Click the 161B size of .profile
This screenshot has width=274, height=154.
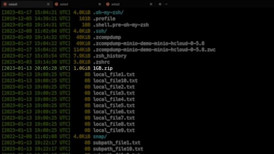click(85, 19)
